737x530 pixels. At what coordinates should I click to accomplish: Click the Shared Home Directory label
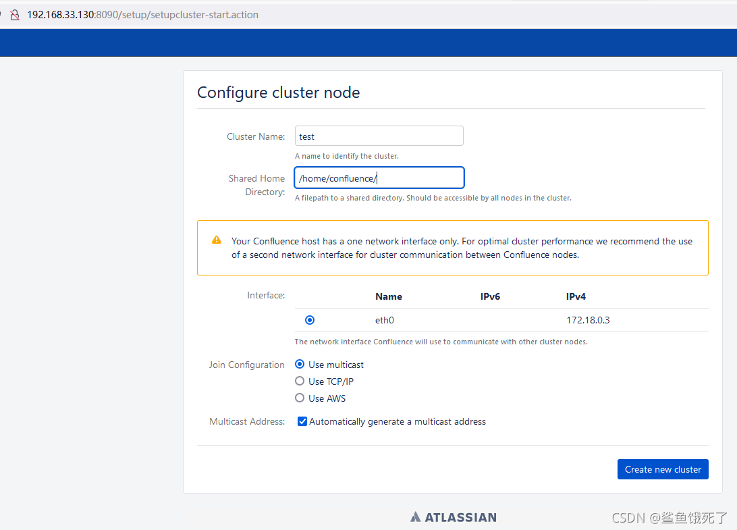pos(256,185)
